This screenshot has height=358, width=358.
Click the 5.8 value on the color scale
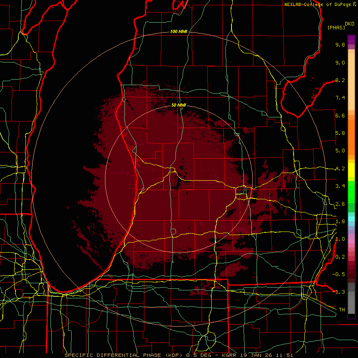(x=340, y=133)
